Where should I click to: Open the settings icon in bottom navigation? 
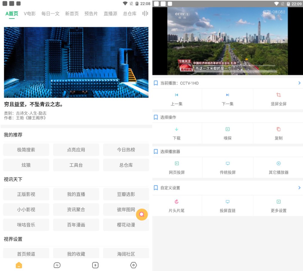coord(133,265)
